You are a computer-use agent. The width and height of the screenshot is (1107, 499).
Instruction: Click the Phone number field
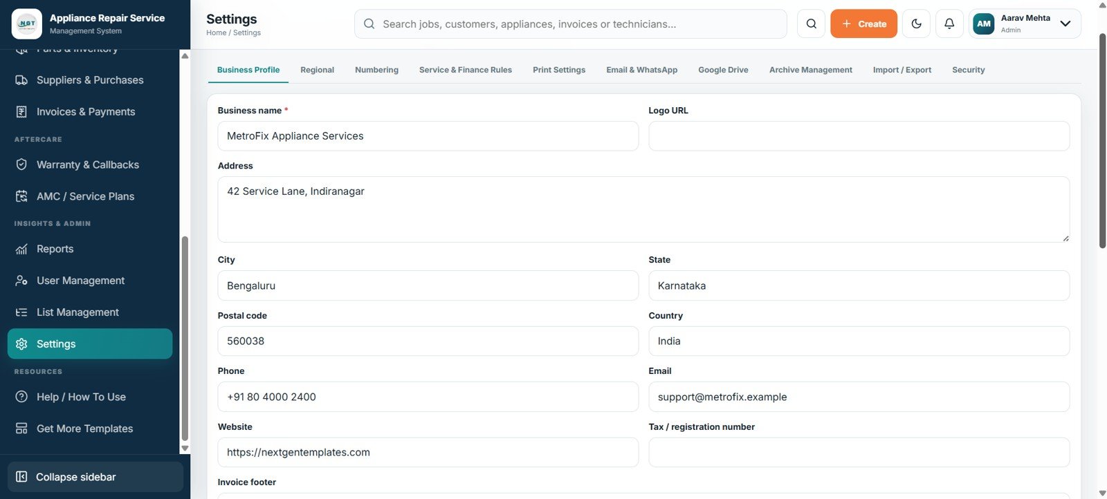(x=428, y=397)
